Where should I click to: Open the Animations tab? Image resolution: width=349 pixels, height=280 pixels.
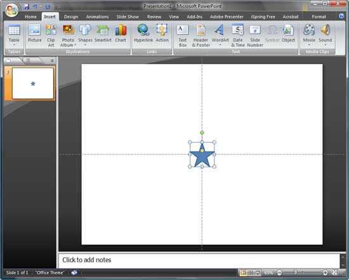tap(98, 17)
